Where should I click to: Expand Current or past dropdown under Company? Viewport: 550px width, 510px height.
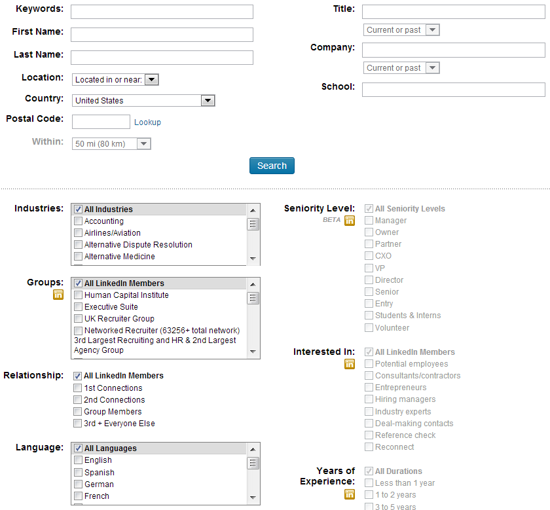pyautogui.click(x=401, y=68)
